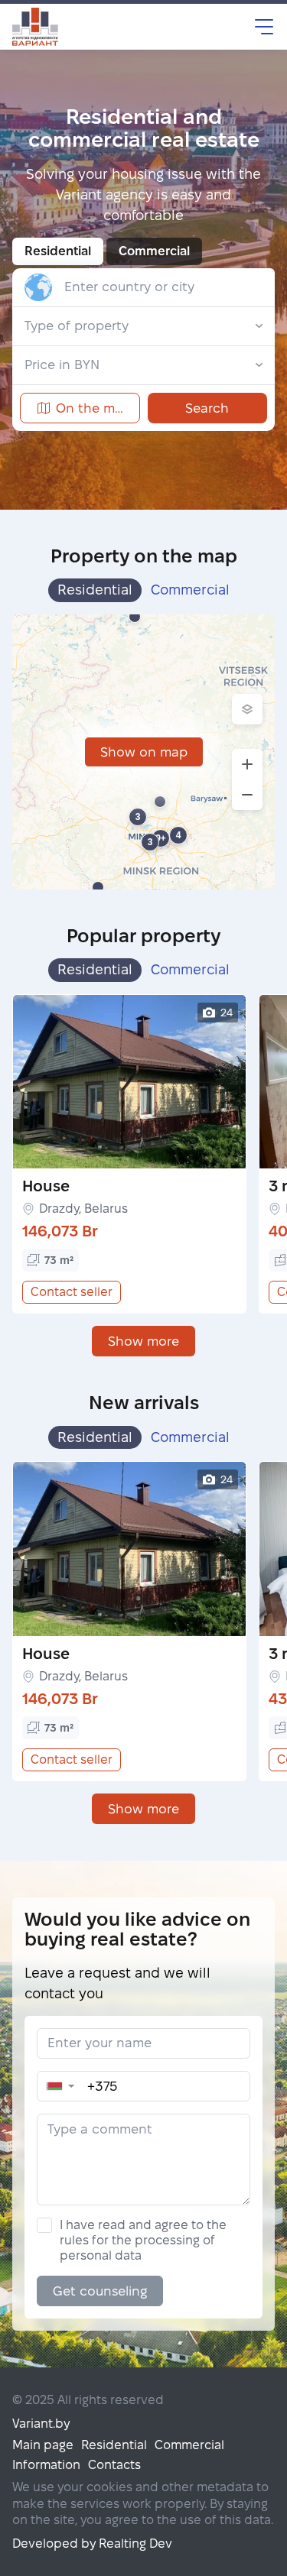Click photo count icon on Popular house
The image size is (287, 2576).
[x=208, y=1012]
